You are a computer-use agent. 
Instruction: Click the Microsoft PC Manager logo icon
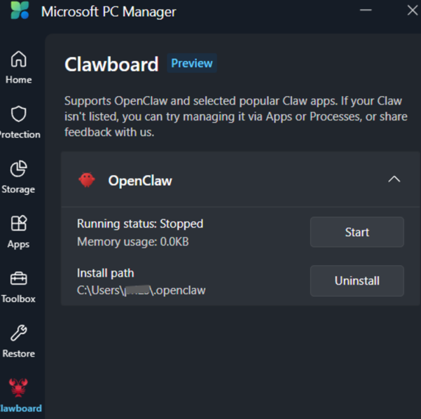click(20, 11)
